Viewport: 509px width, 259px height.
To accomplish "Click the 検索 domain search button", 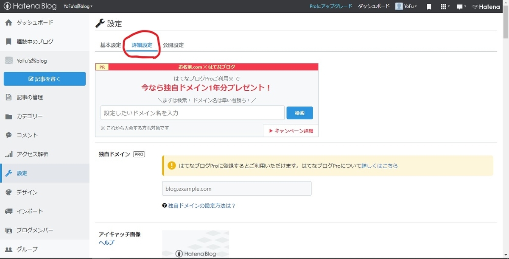I will coord(299,113).
